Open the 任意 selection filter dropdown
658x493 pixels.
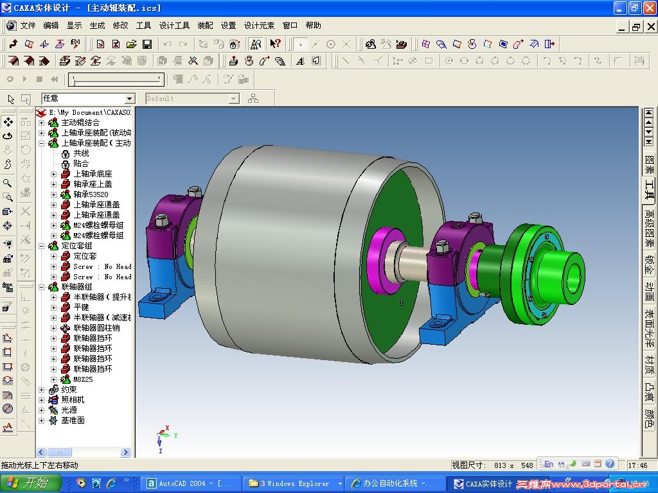[130, 98]
